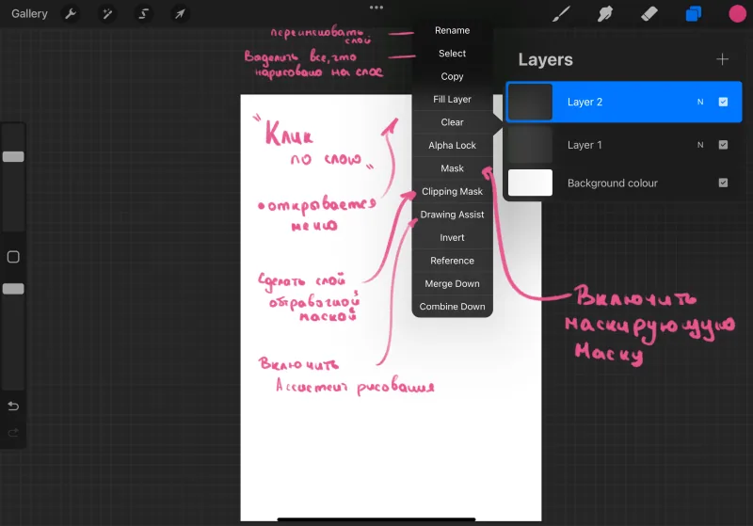Image resolution: width=753 pixels, height=526 pixels.
Task: Activate the Selection S-shaped tool
Action: click(x=144, y=13)
